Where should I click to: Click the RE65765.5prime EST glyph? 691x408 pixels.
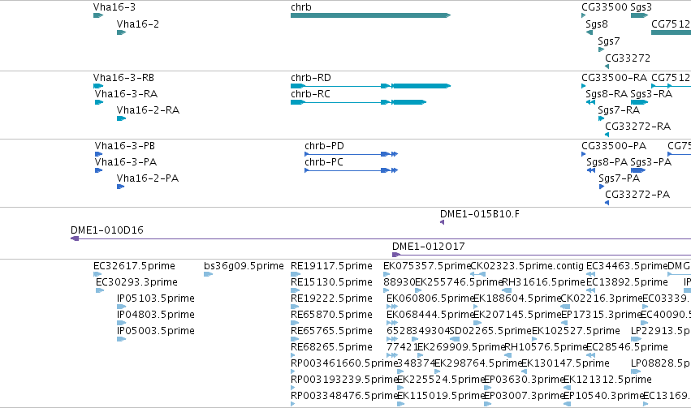(x=295, y=339)
